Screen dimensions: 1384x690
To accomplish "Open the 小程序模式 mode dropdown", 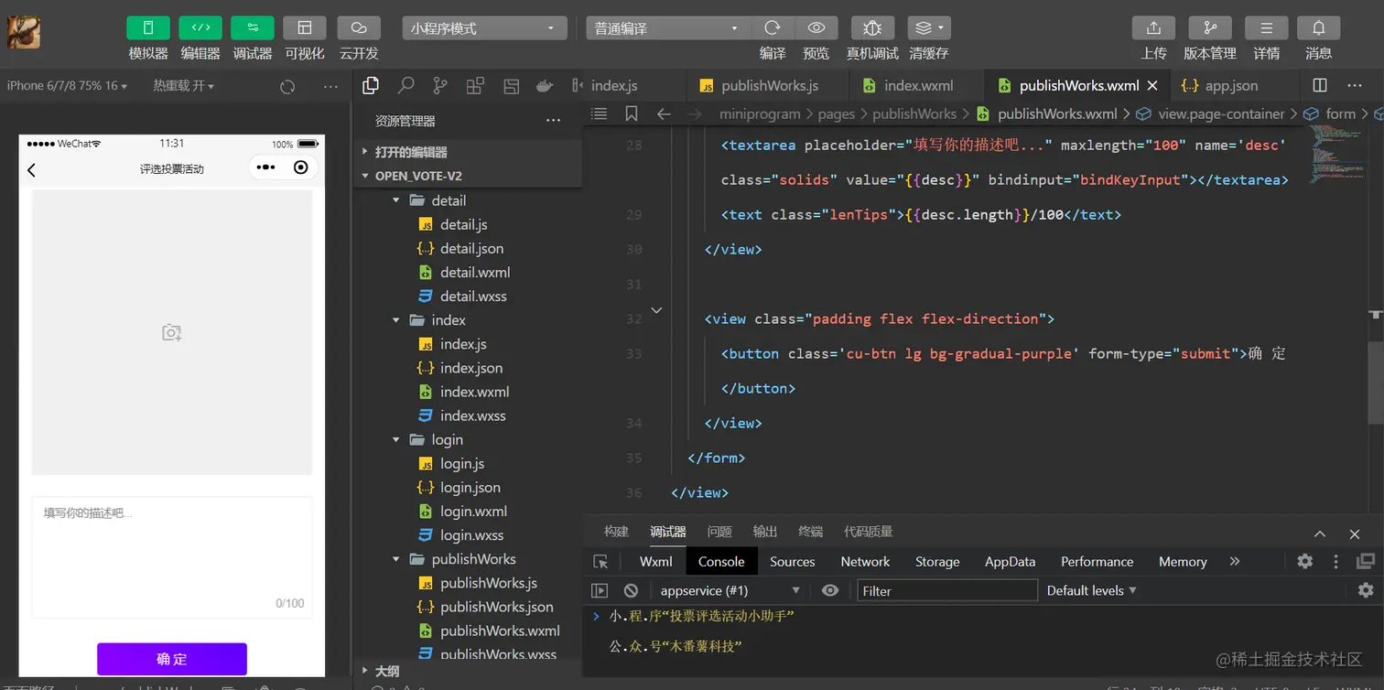I will tap(484, 28).
